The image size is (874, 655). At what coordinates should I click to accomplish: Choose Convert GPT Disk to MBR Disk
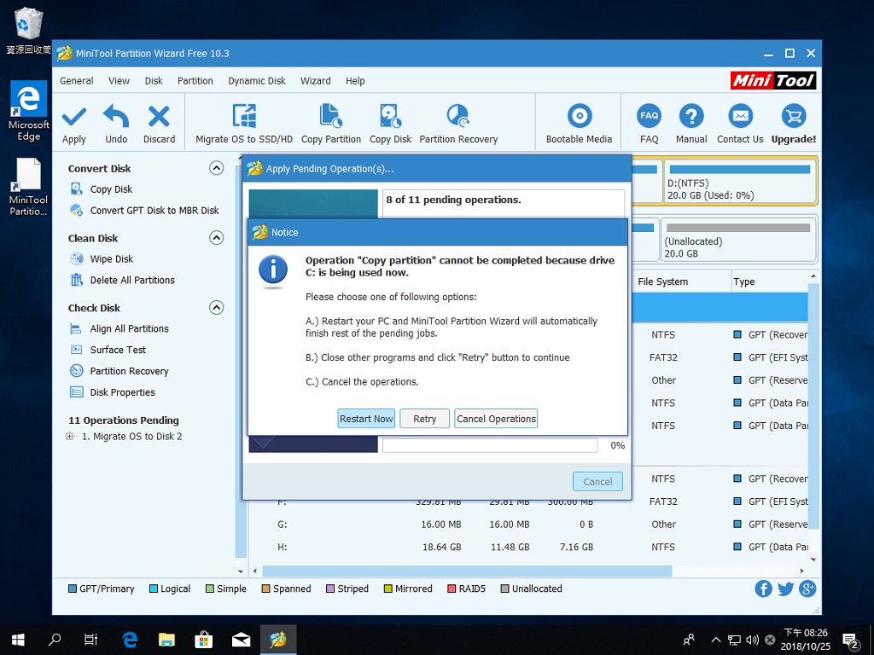coord(154,211)
